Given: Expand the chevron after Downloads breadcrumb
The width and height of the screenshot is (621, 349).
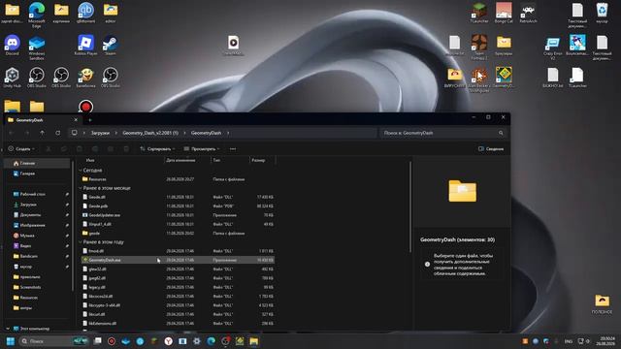Looking at the screenshot, I should (115, 133).
